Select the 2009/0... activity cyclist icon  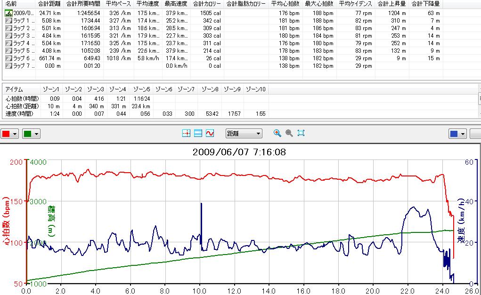[x=8, y=13]
